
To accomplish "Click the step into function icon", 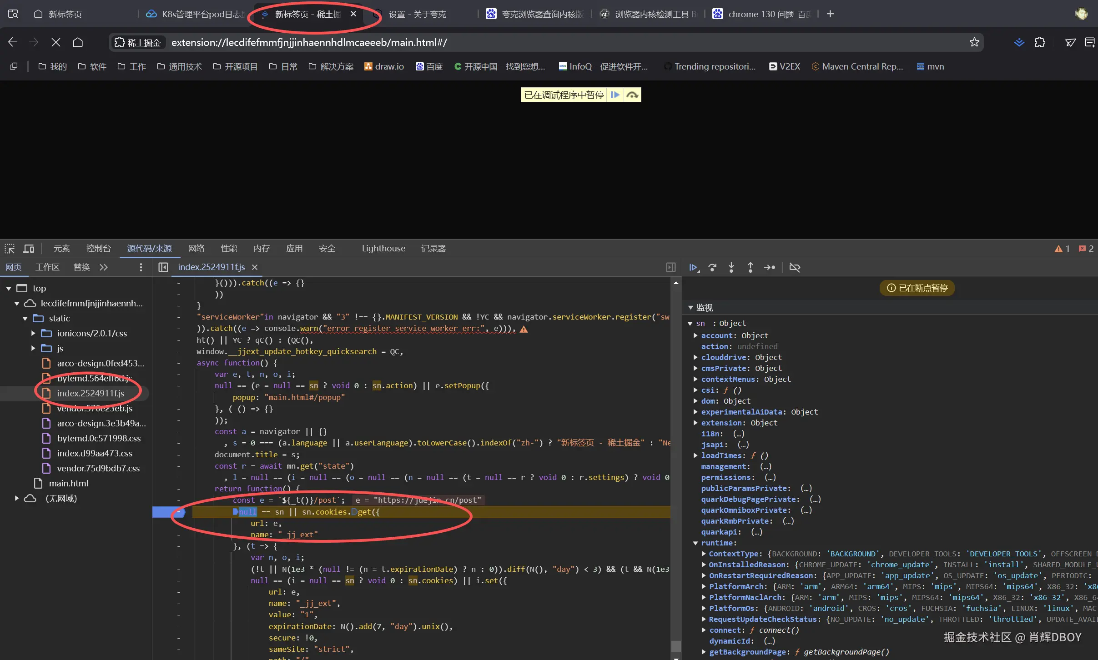I will coord(731,267).
